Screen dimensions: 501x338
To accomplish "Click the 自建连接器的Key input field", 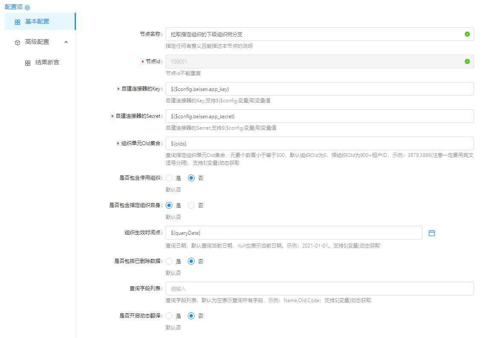I will tap(319, 89).
